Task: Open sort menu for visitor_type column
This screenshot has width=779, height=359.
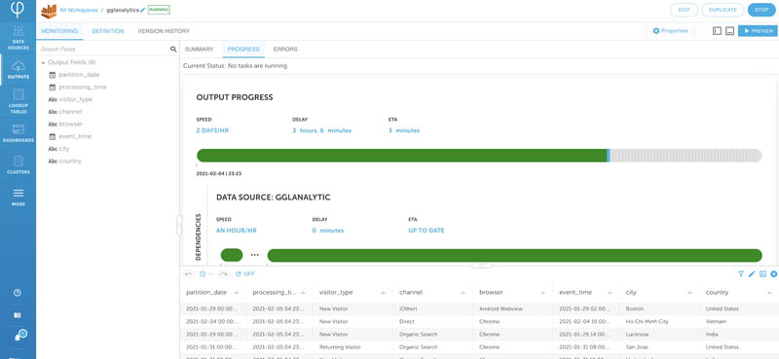Action: point(384,293)
